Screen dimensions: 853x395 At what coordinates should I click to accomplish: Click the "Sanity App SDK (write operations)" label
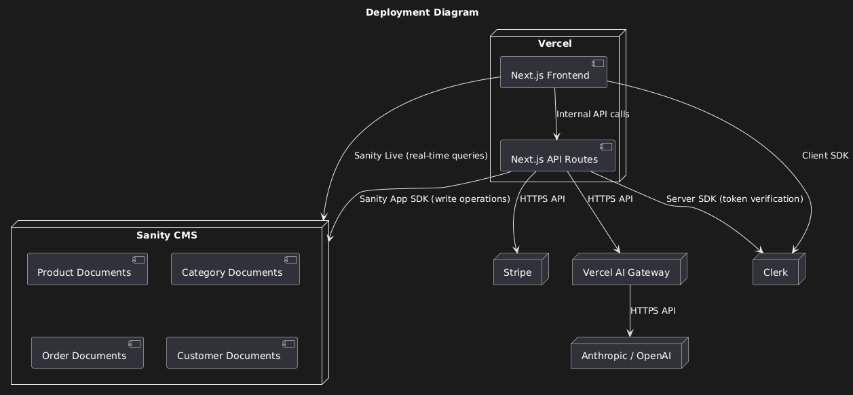[x=434, y=199]
